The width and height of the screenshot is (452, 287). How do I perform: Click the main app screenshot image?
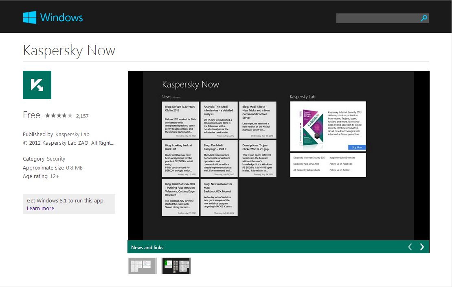(279, 155)
